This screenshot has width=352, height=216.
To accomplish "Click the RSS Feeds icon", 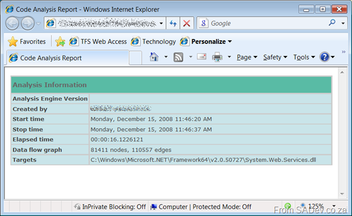I will pyautogui.click(x=178, y=57).
